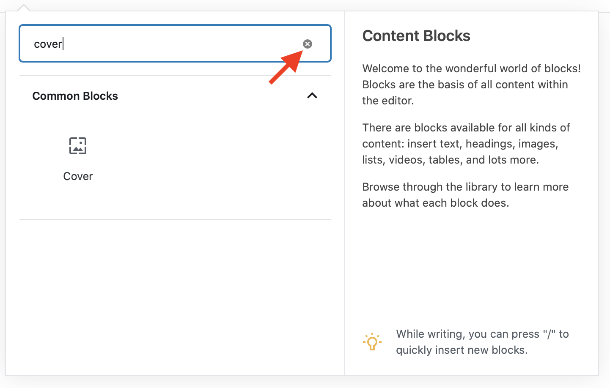
Task: Click the "Welcome to the wonderful world" paragraph
Action: [471, 85]
